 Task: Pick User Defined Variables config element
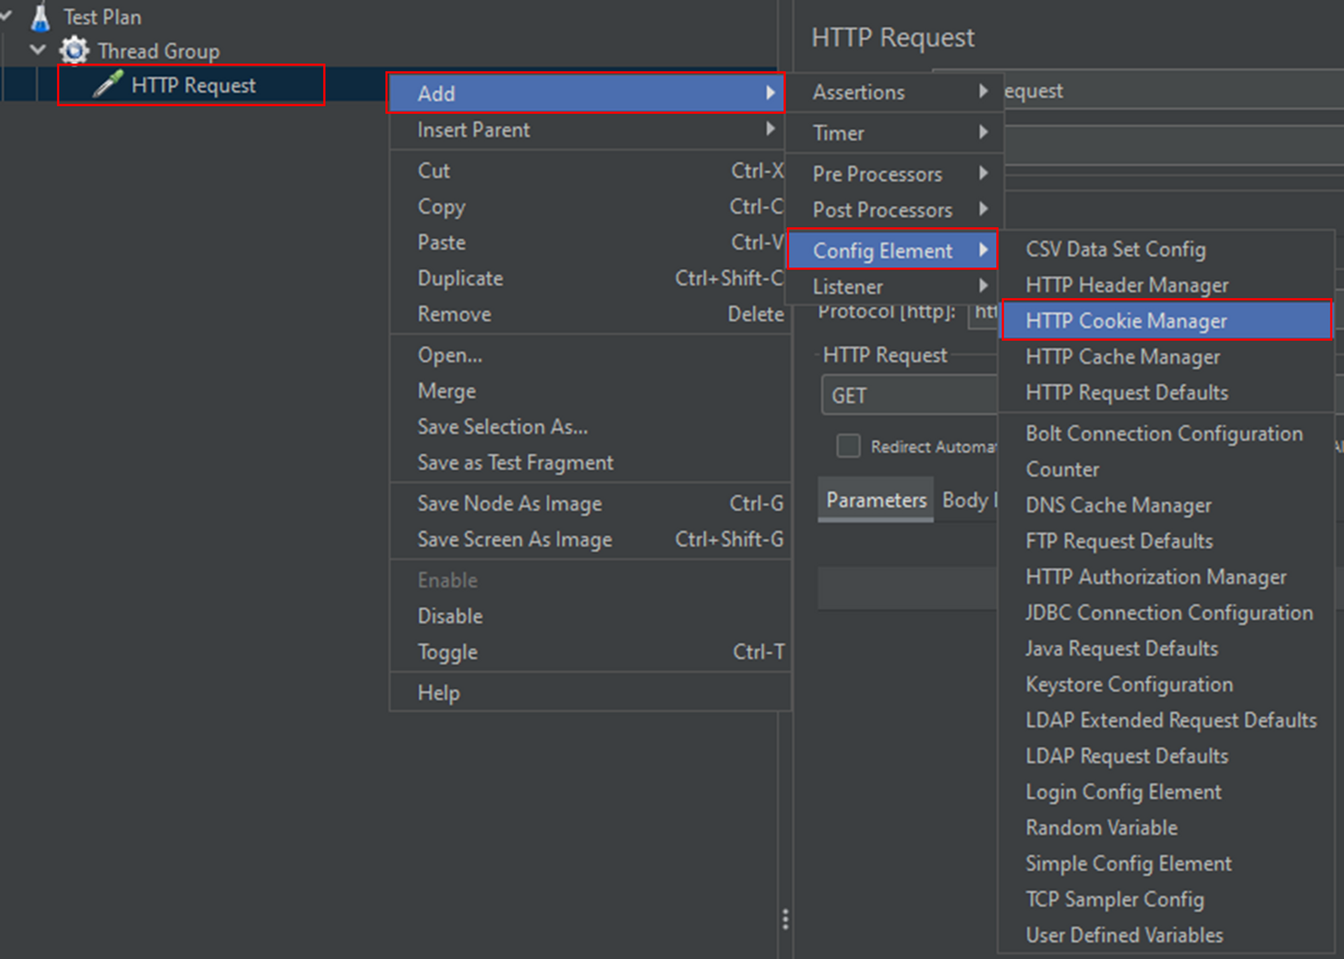1124,935
